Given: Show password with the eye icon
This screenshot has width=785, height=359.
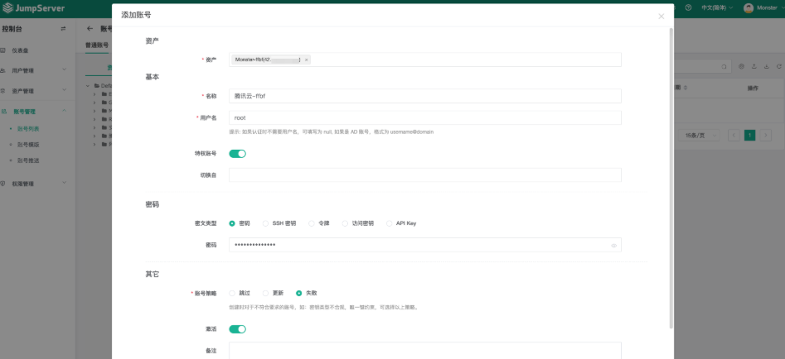Looking at the screenshot, I should pos(613,245).
